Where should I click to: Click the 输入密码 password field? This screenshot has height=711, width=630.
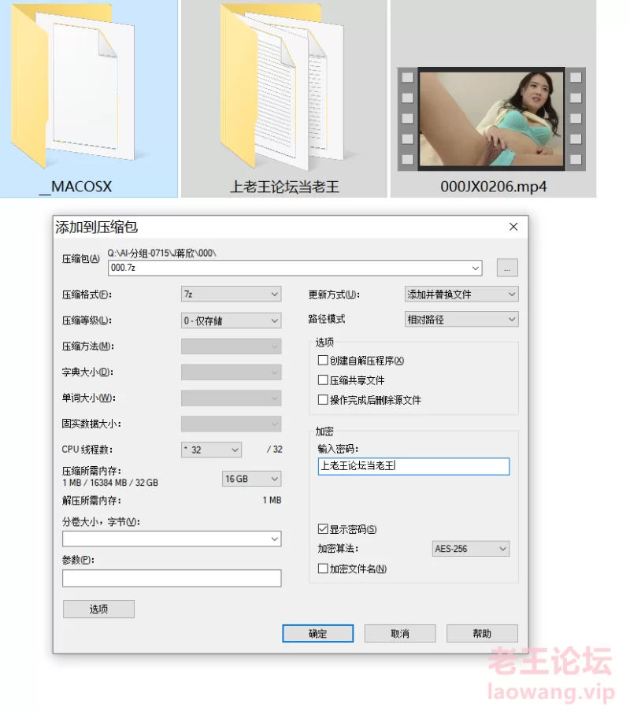(413, 466)
